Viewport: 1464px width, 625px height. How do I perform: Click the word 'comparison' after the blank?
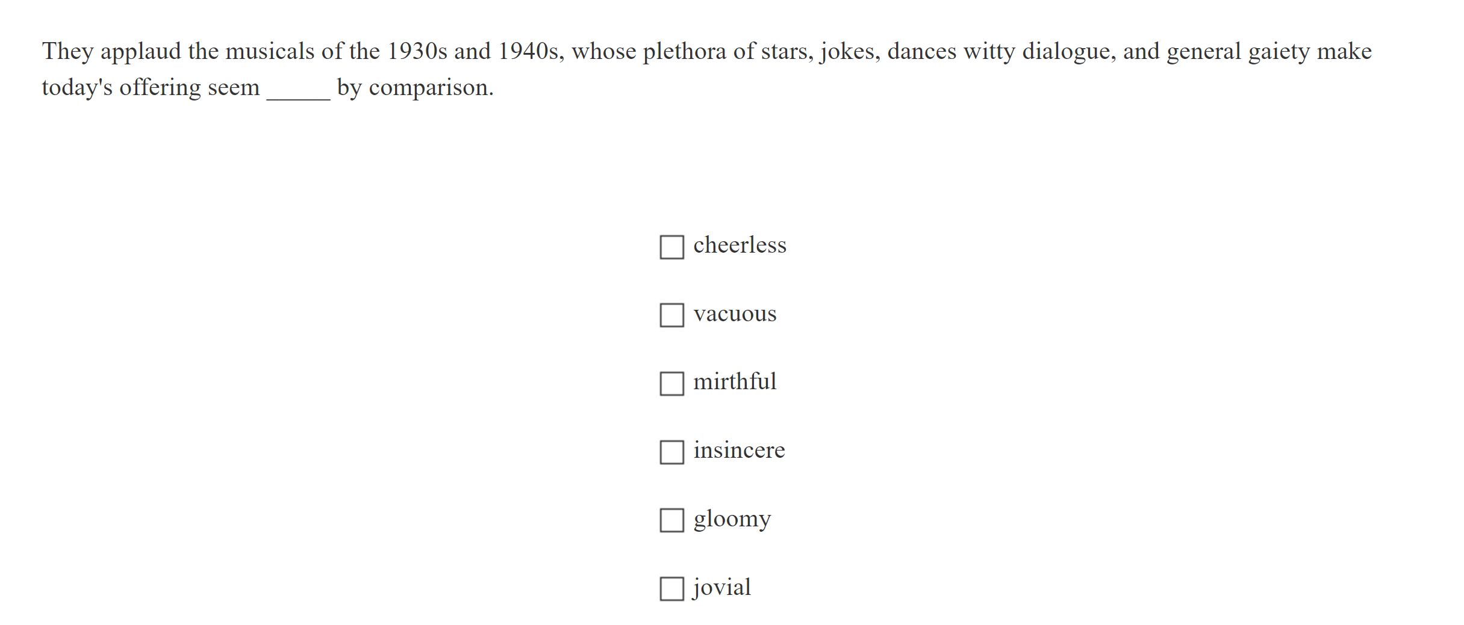[x=429, y=88]
